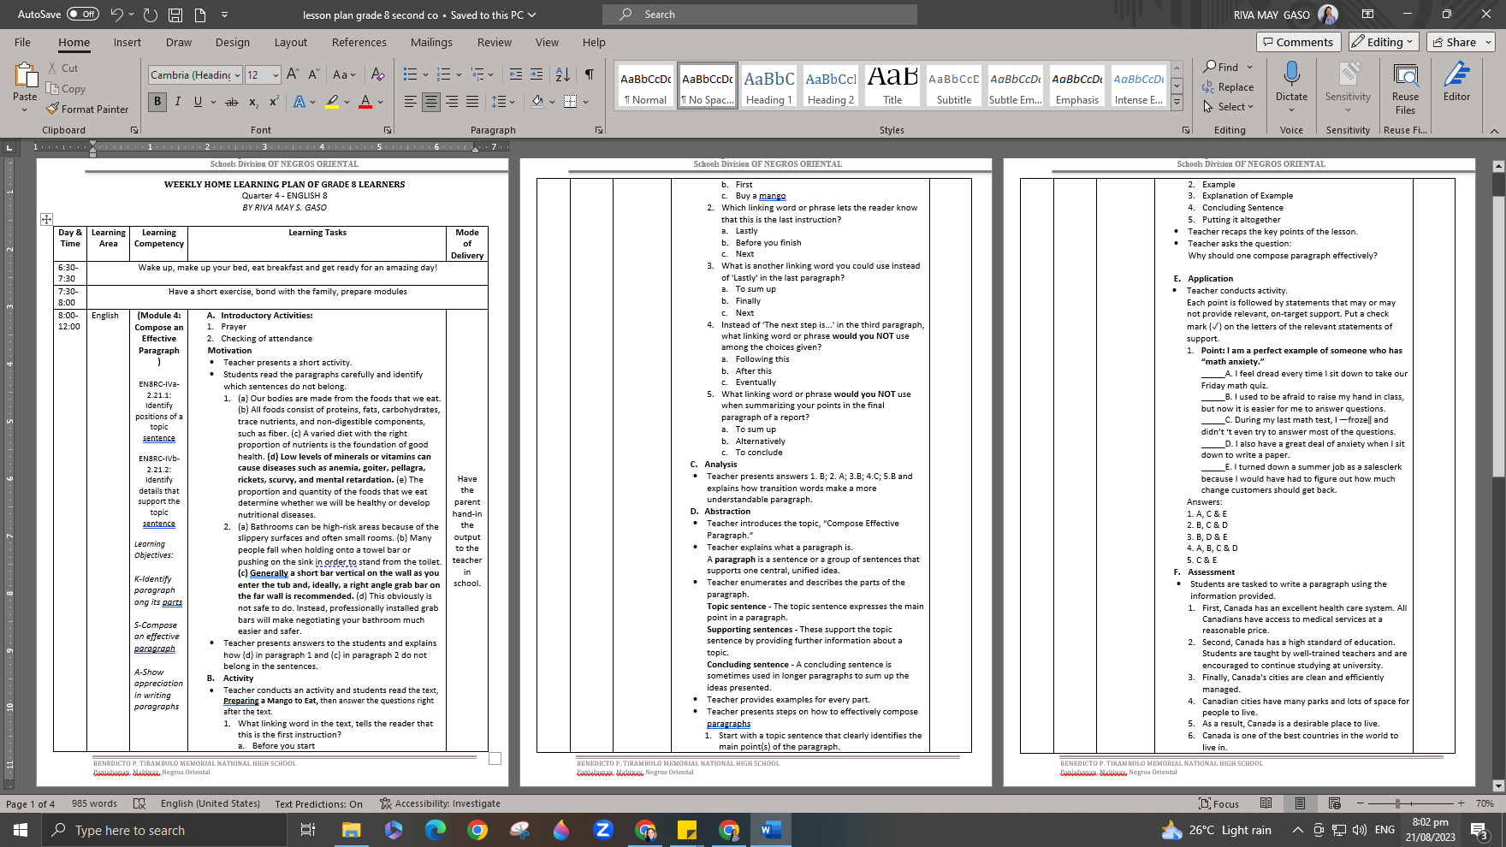Toggle Bold formatting
Viewport: 1506px width, 847px height.
coord(157,102)
